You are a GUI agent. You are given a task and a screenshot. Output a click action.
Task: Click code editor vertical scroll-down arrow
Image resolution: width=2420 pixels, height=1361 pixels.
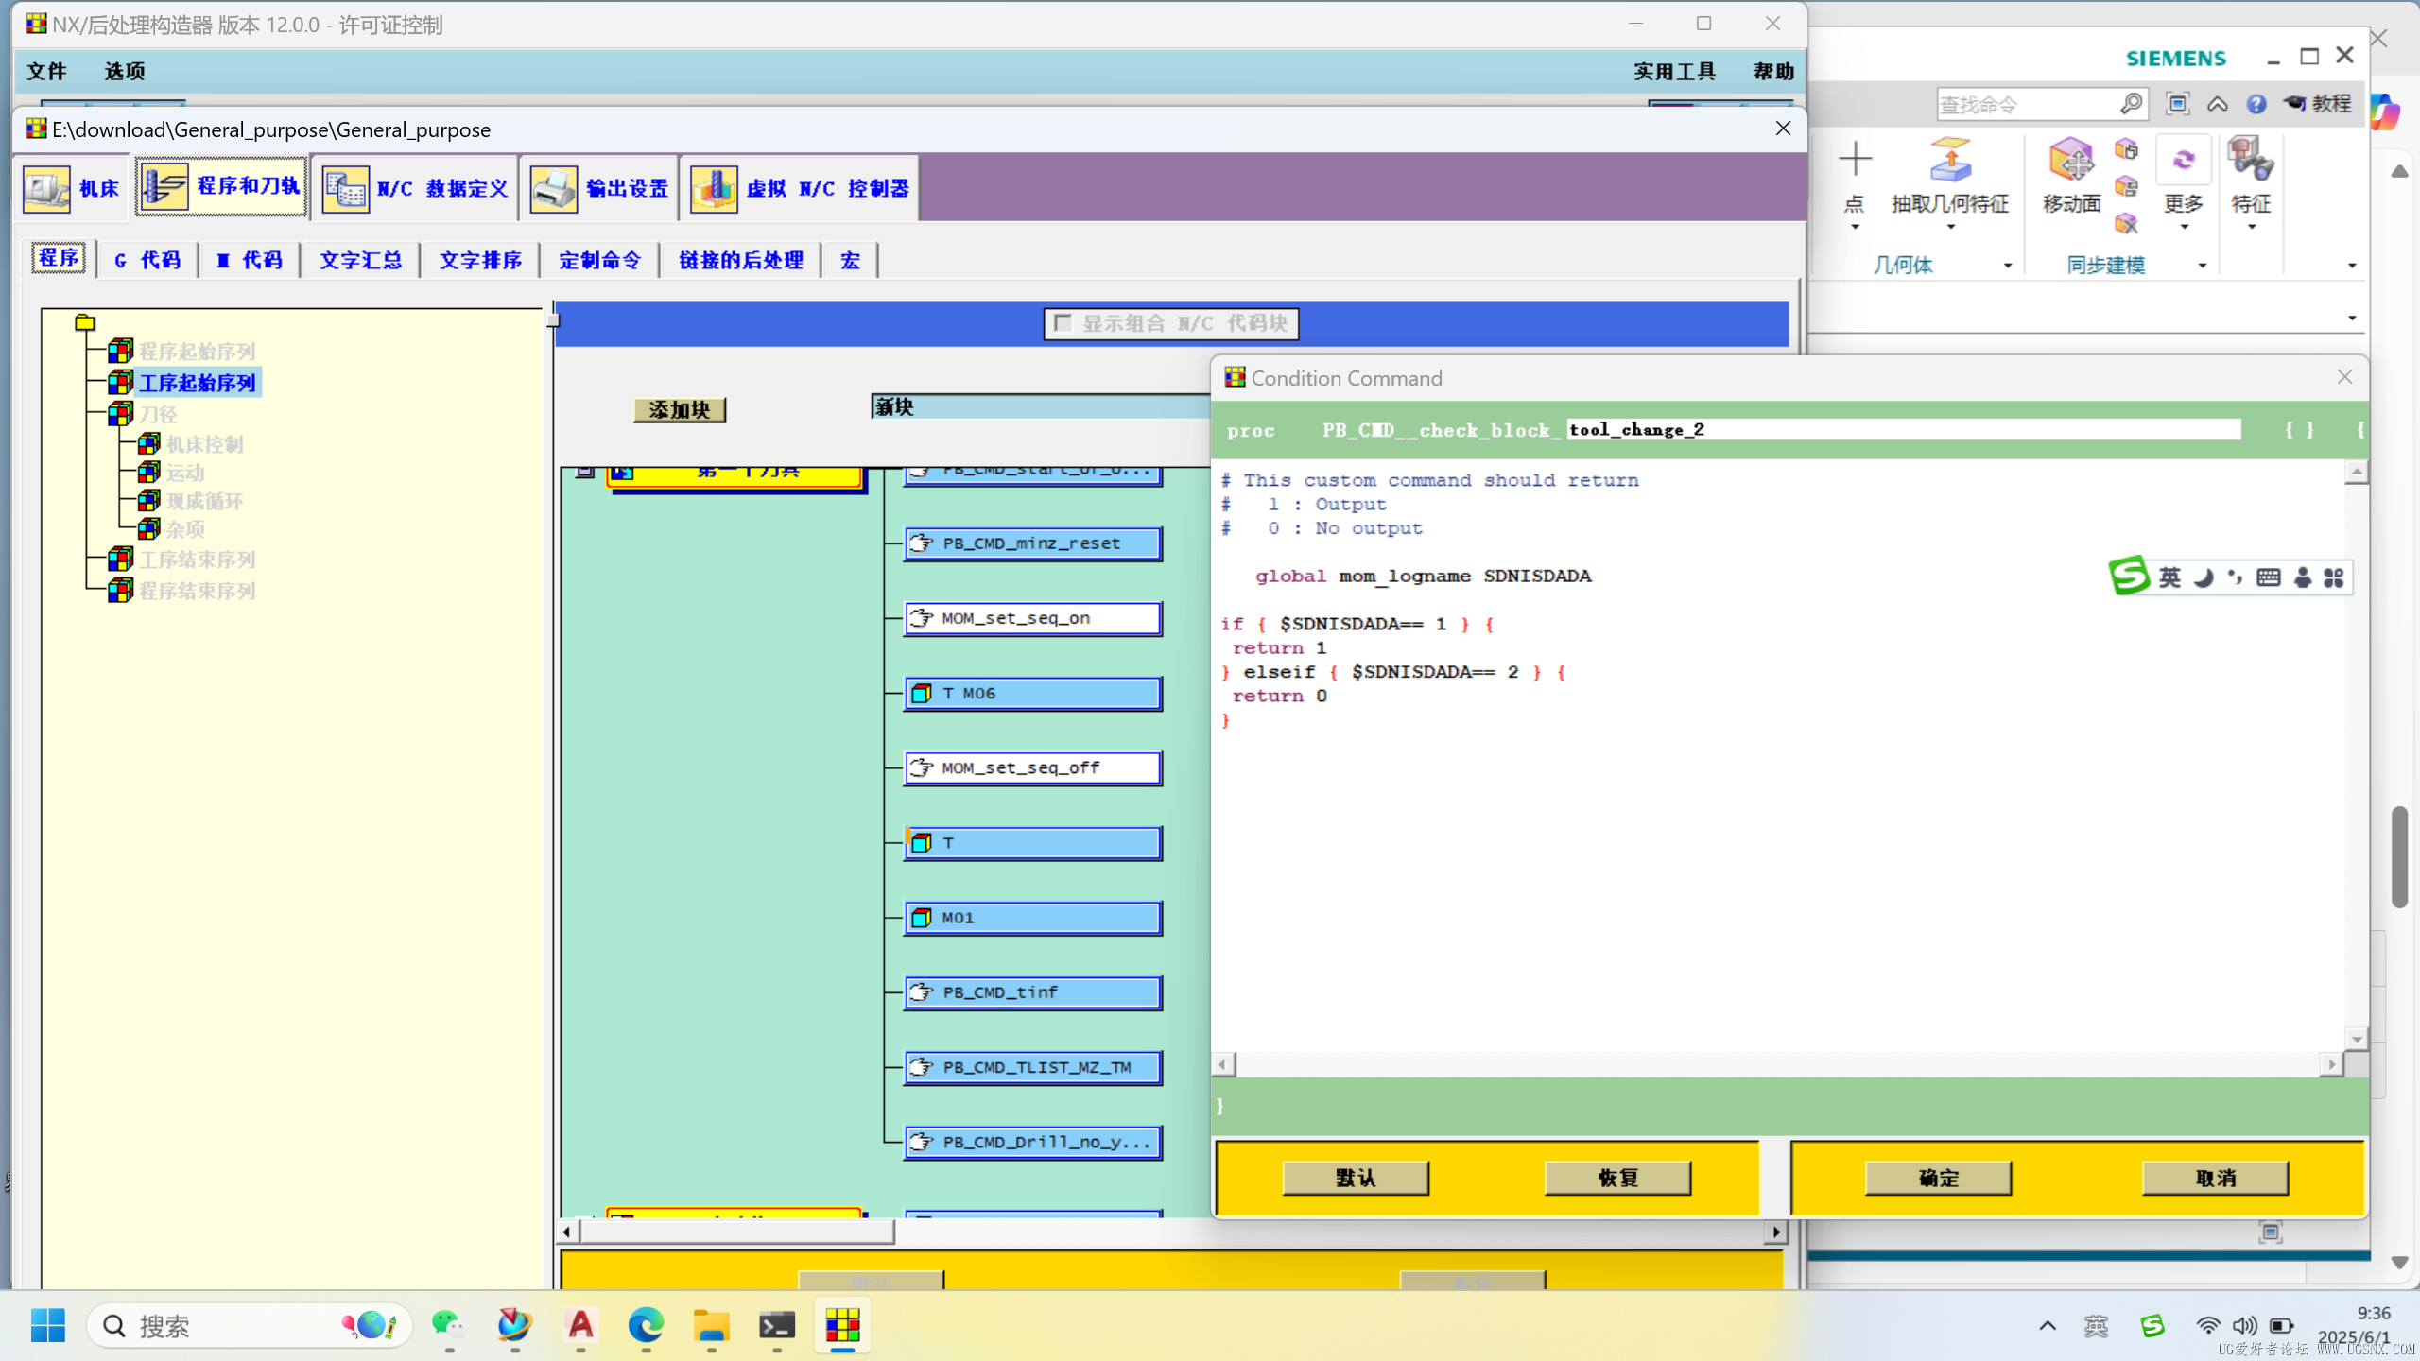[x=2357, y=1039]
